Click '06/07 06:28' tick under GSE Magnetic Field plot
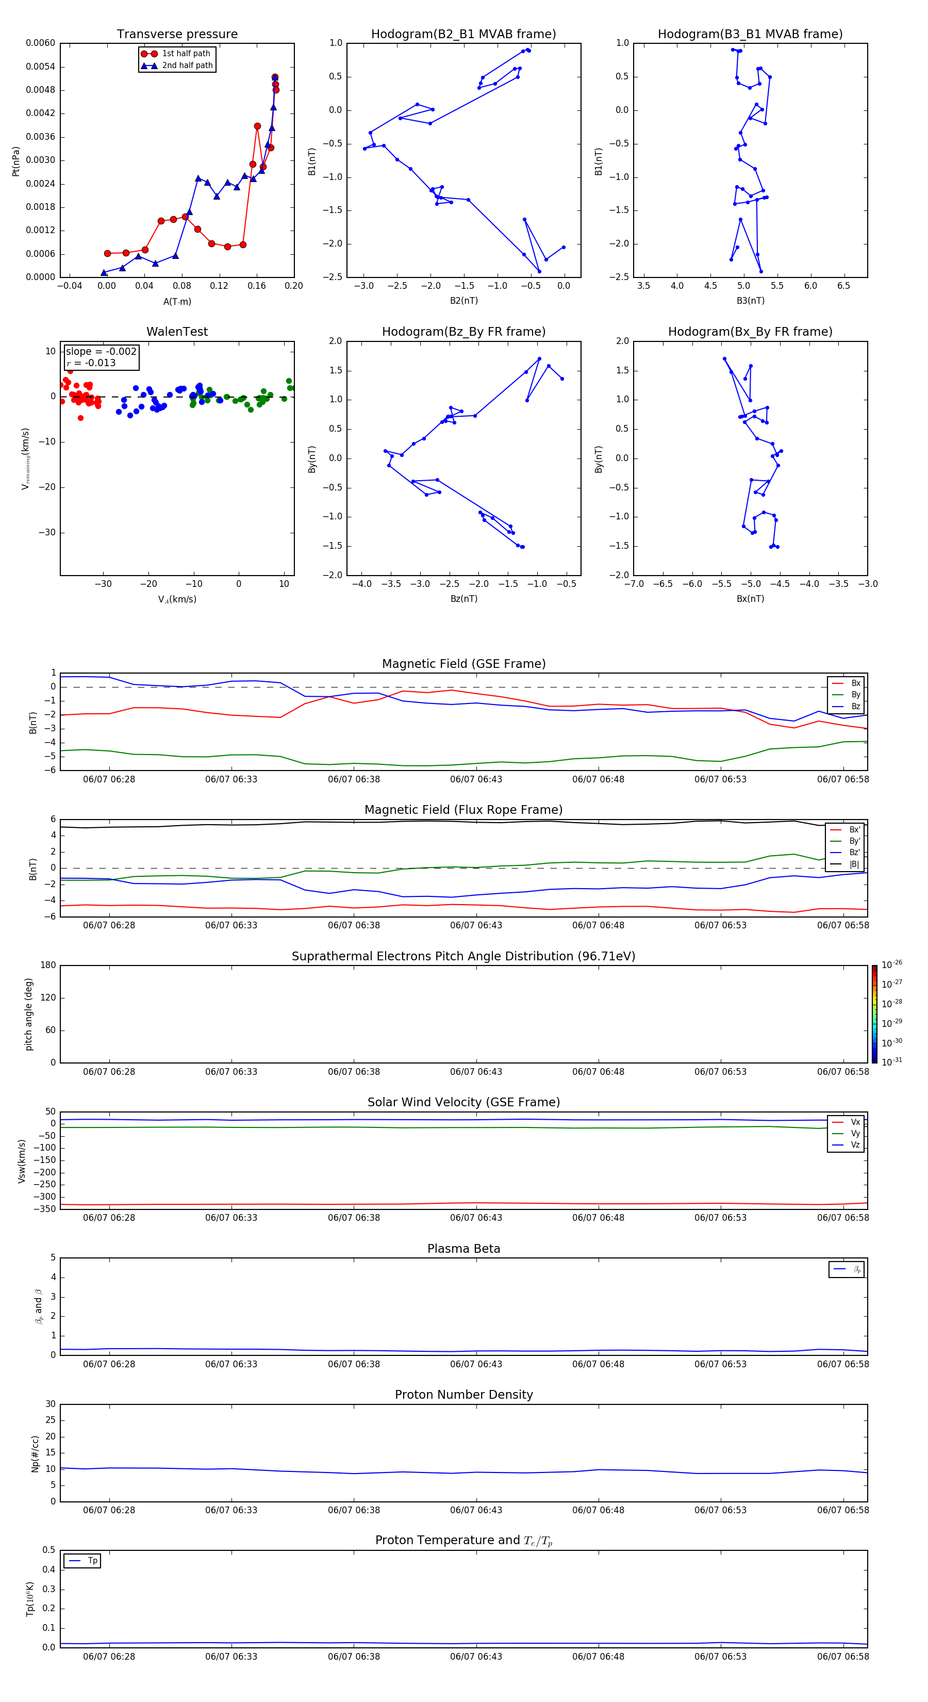This screenshot has height=1702, width=928. click(x=109, y=779)
